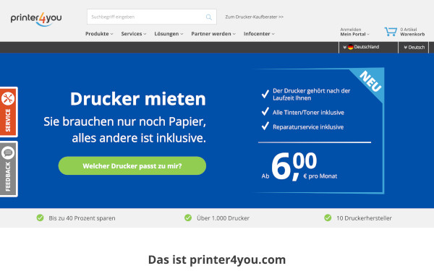Click Reparaturservice inklusive text
434x271 pixels.
pyautogui.click(x=308, y=127)
